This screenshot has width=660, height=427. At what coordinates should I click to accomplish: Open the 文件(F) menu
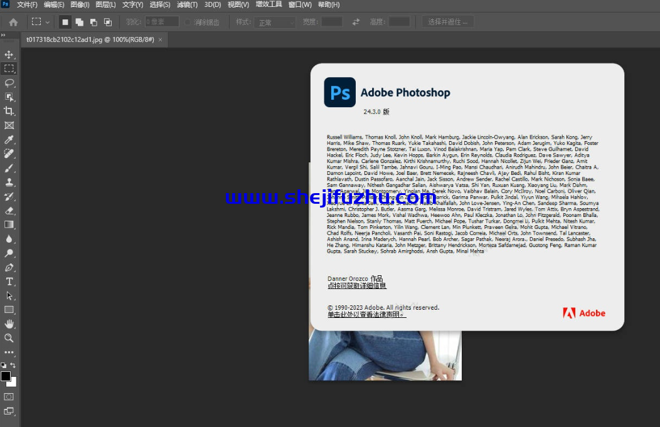(x=27, y=4)
